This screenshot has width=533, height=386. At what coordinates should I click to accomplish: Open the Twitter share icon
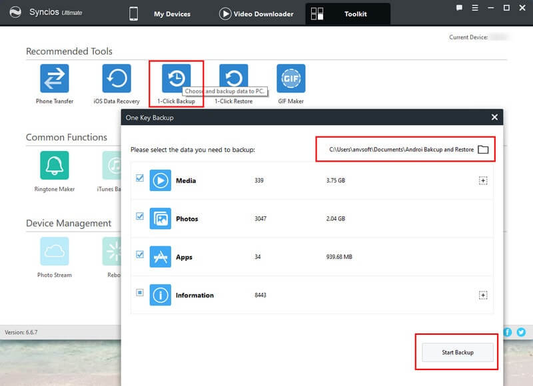[x=521, y=332]
